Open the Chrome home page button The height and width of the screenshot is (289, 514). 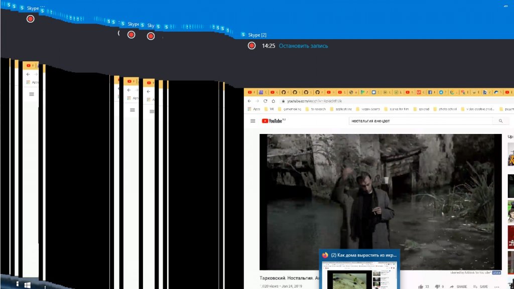tap(274, 101)
